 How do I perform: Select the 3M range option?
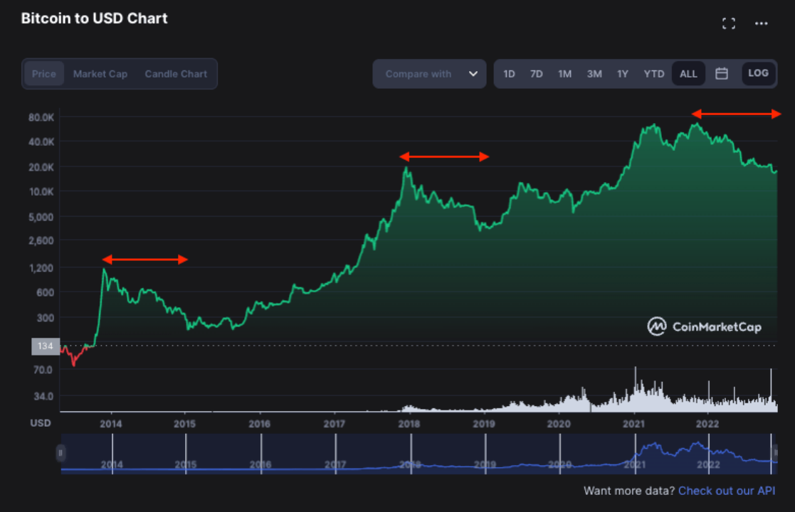coord(594,73)
